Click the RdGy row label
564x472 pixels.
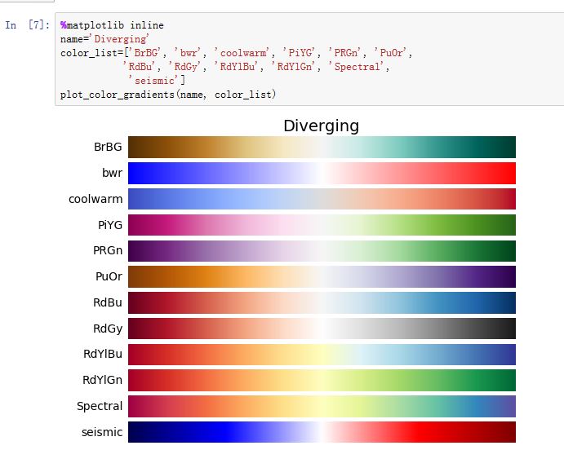[x=108, y=329]
